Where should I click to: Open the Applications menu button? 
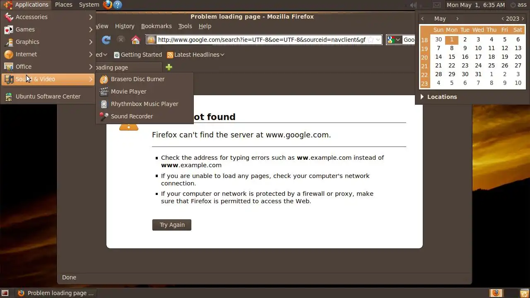point(26,5)
